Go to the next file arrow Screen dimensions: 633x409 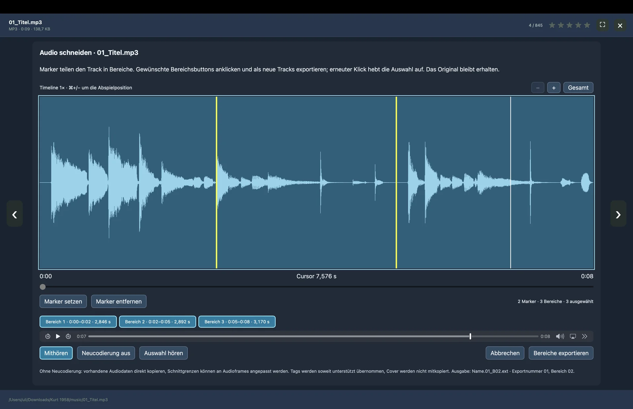[618, 215]
